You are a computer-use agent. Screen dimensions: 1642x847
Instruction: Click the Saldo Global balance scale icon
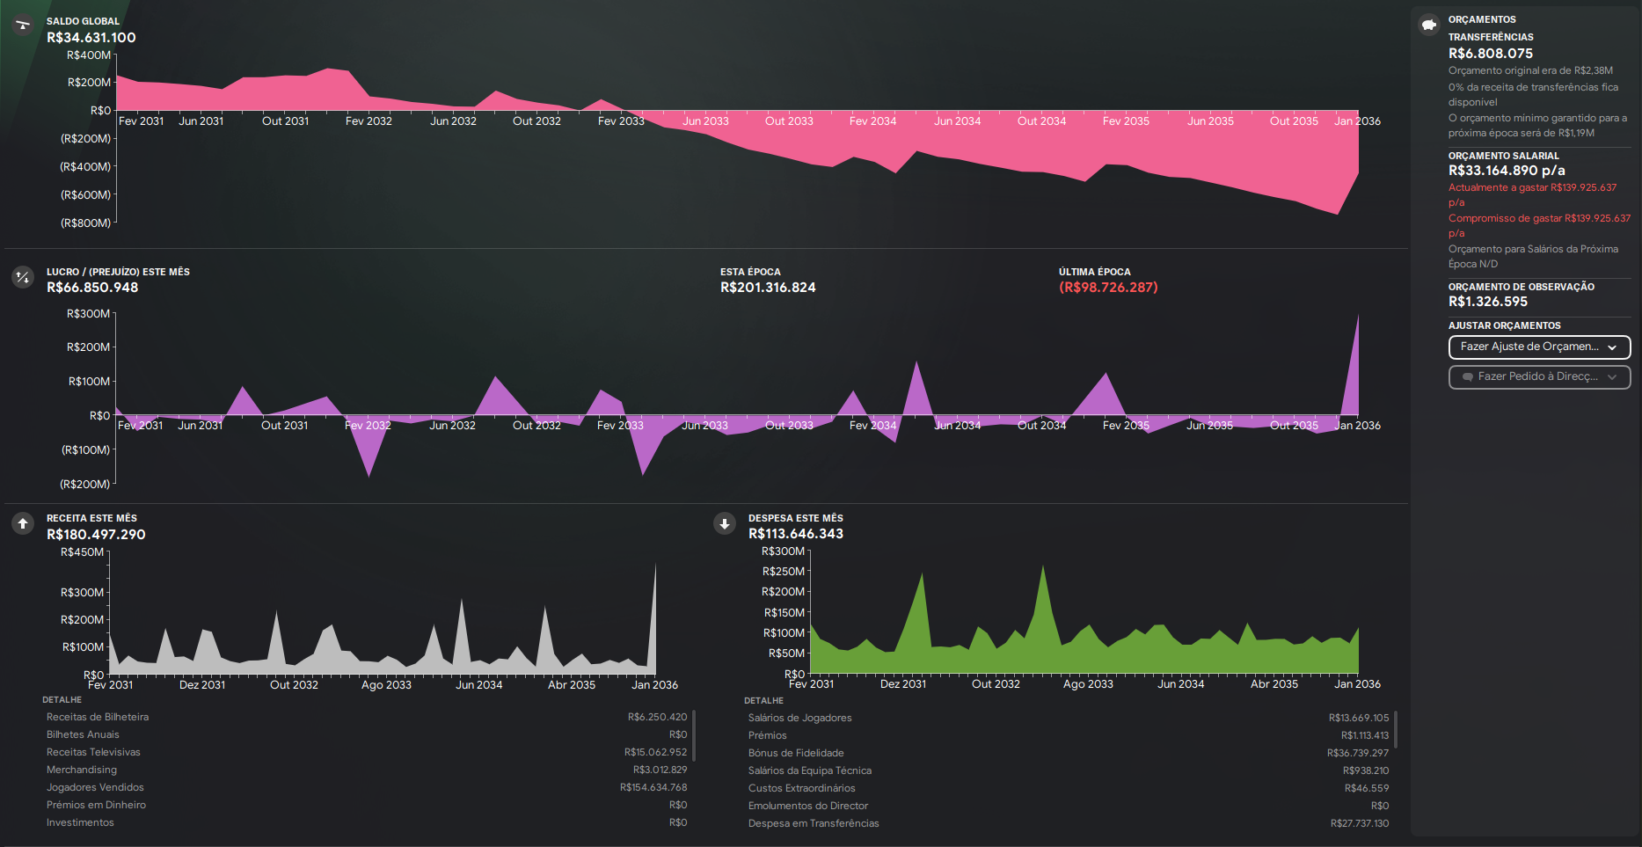point(23,26)
